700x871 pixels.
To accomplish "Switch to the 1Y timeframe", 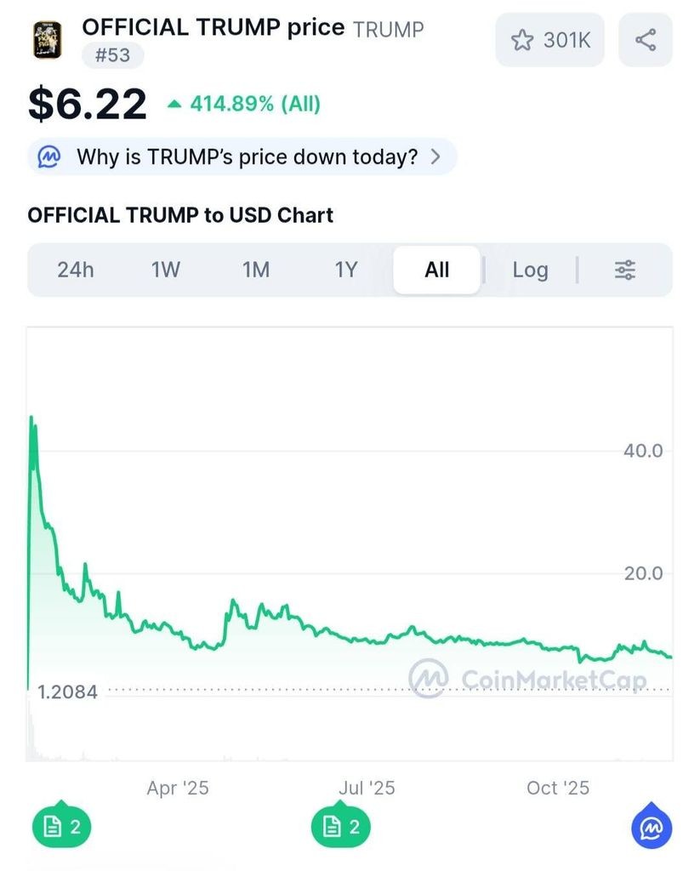I will click(345, 270).
